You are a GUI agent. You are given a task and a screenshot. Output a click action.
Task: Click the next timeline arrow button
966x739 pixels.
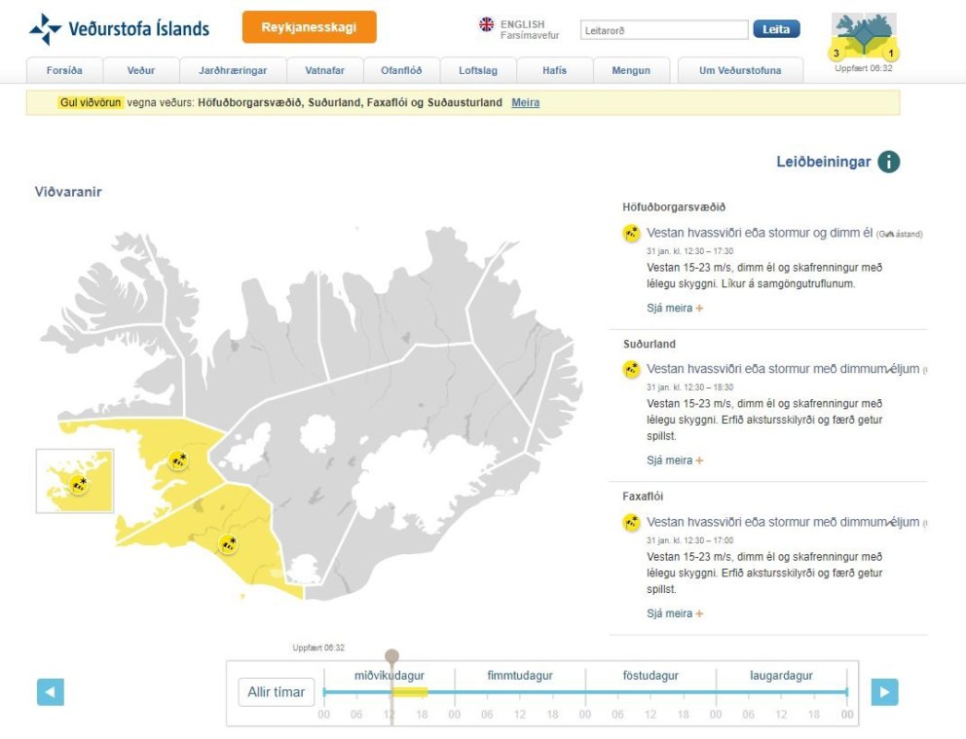point(884,692)
